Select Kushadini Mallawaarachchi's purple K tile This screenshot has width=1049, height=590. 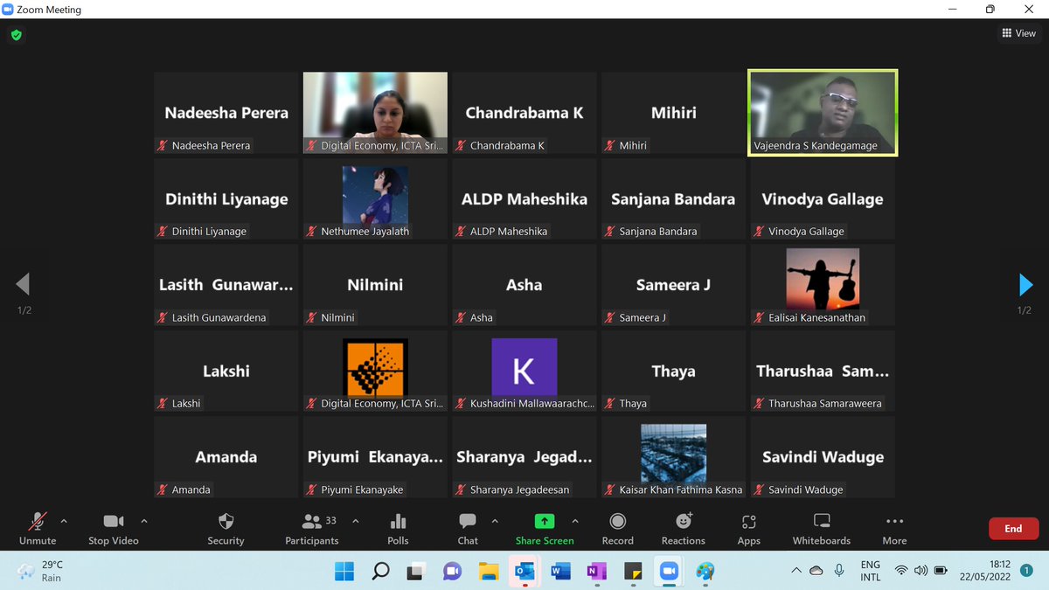(x=524, y=371)
